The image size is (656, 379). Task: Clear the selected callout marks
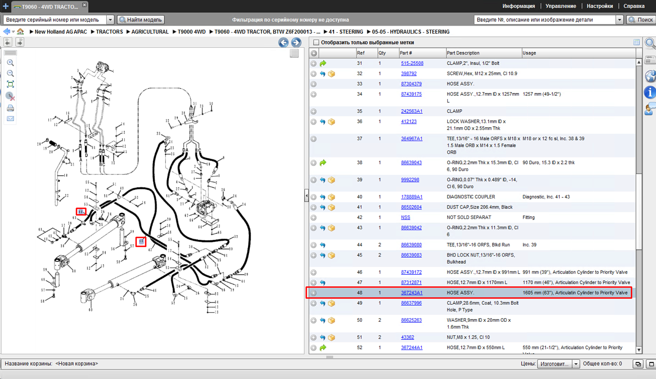pyautogui.click(x=10, y=96)
